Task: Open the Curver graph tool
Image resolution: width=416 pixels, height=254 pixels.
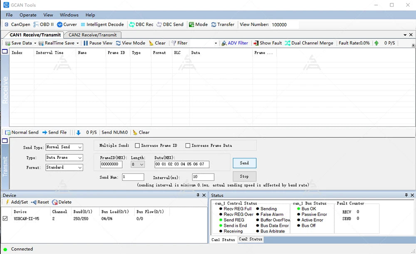Action: (67, 25)
